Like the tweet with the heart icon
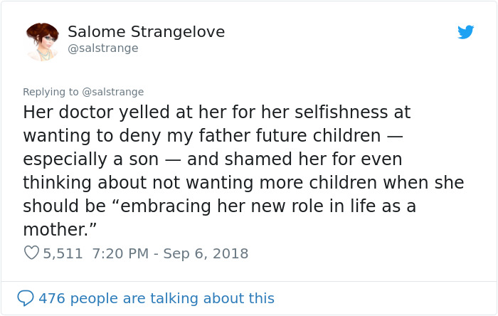498x316 pixels. pos(31,253)
